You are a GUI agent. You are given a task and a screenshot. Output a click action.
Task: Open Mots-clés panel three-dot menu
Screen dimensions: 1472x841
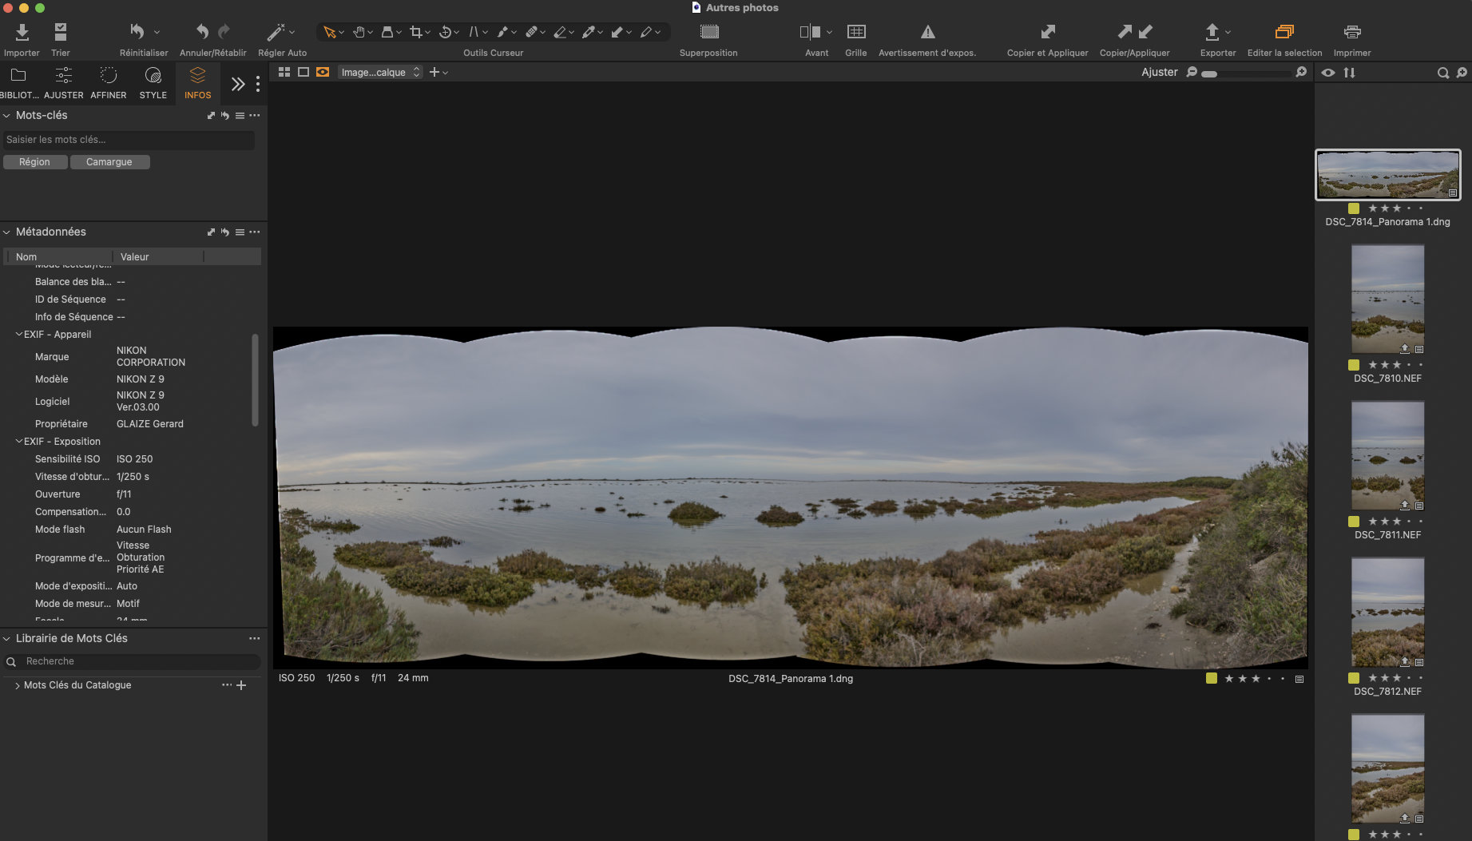tap(255, 116)
